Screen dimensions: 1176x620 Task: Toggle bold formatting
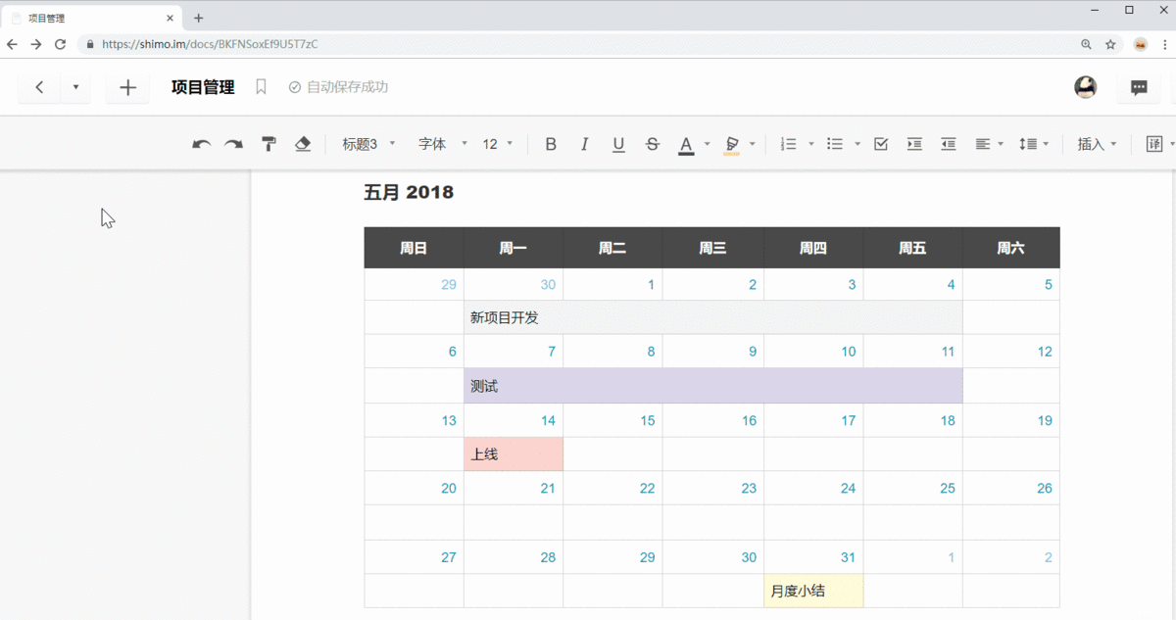551,144
